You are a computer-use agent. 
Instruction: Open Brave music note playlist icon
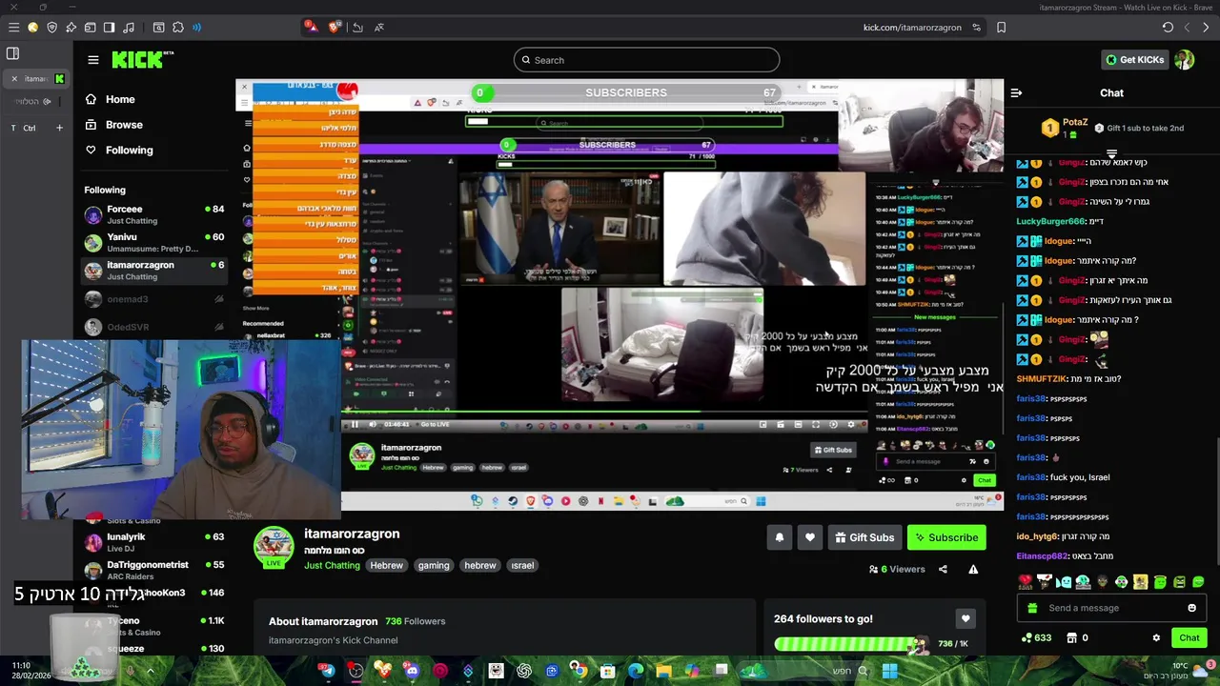point(128,28)
